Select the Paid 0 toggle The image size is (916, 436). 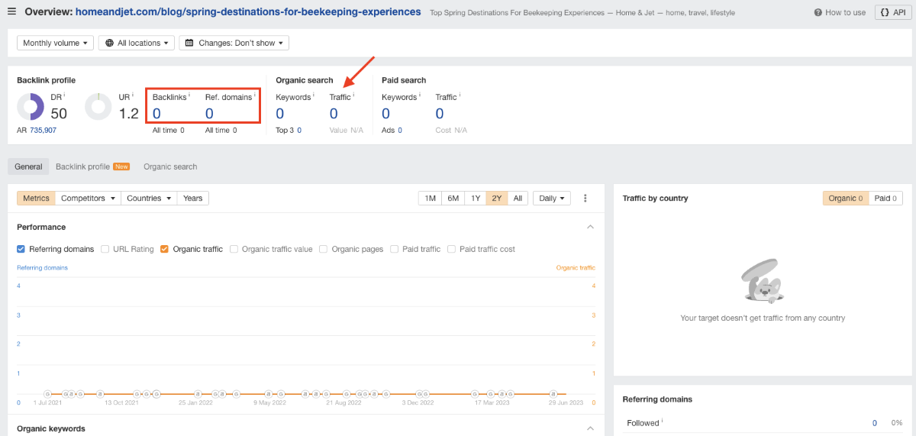885,198
